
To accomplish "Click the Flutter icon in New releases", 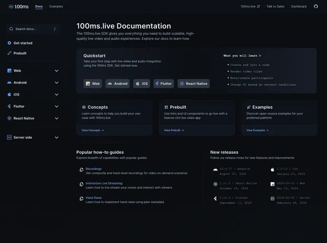I will point(215,199).
